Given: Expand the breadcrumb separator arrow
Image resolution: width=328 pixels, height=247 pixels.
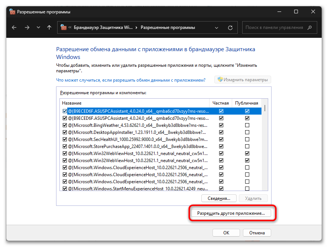Looking at the screenshot, I should pos(136,27).
